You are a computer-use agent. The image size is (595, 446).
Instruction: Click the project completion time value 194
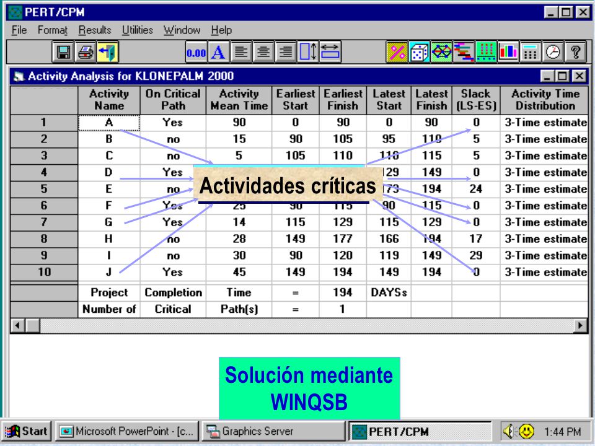click(343, 293)
